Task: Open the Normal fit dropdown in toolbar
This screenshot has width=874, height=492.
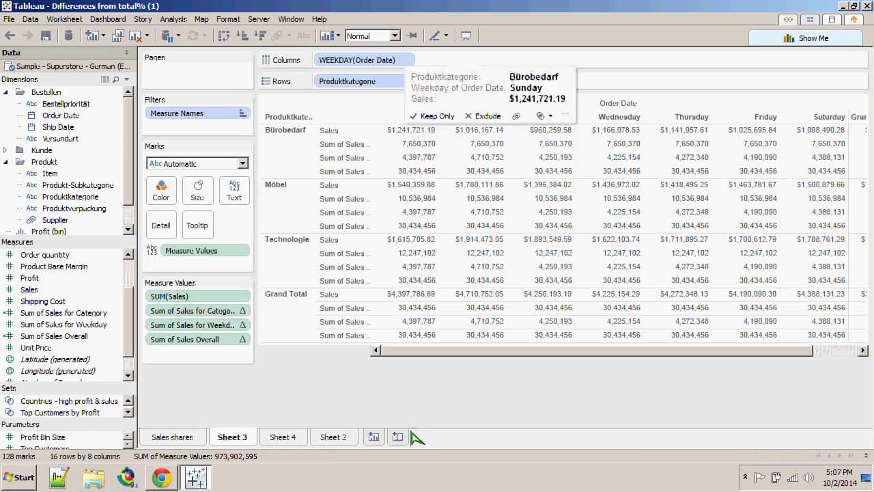Action: click(x=395, y=36)
